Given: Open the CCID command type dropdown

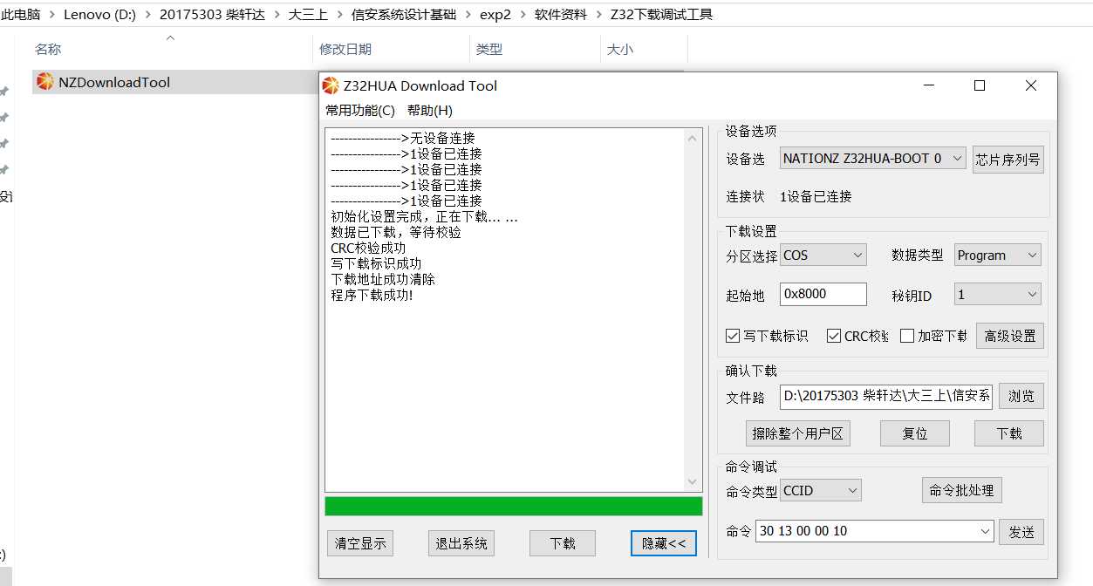Looking at the screenshot, I should coord(821,491).
